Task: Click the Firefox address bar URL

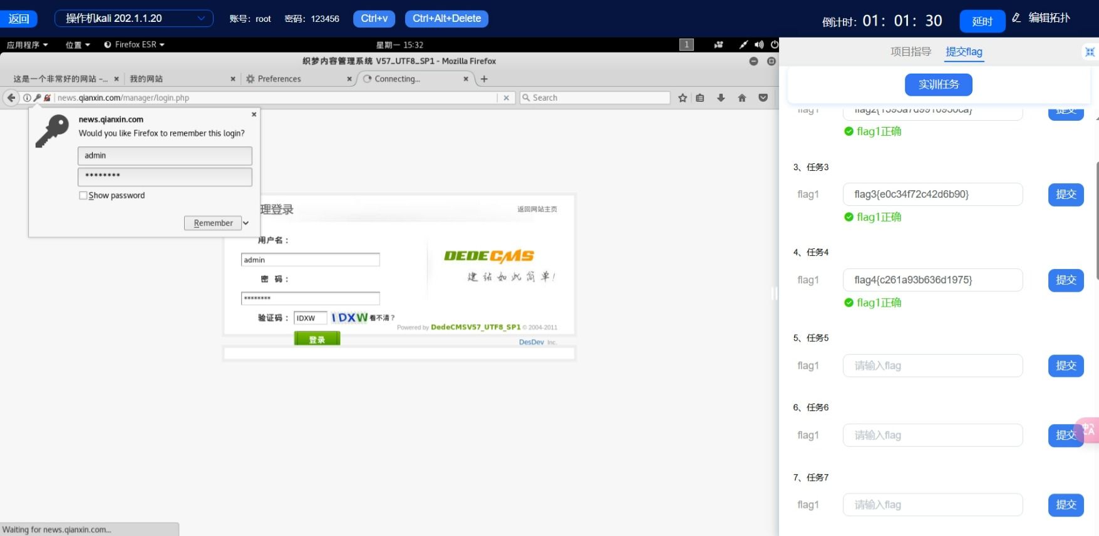Action: 276,98
